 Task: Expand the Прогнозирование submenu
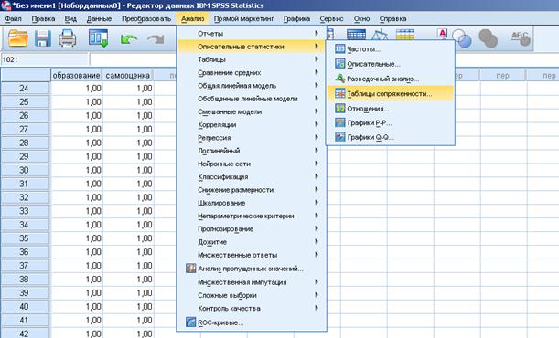click(252, 229)
